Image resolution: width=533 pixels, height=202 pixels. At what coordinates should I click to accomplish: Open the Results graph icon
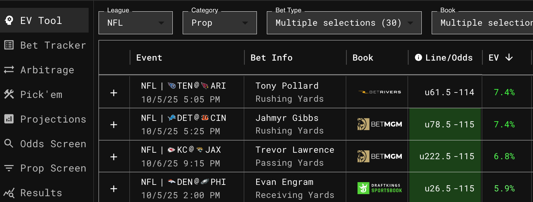tap(9, 193)
